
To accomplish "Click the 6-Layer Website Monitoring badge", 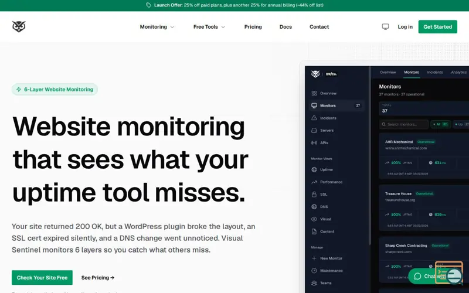I will point(55,90).
